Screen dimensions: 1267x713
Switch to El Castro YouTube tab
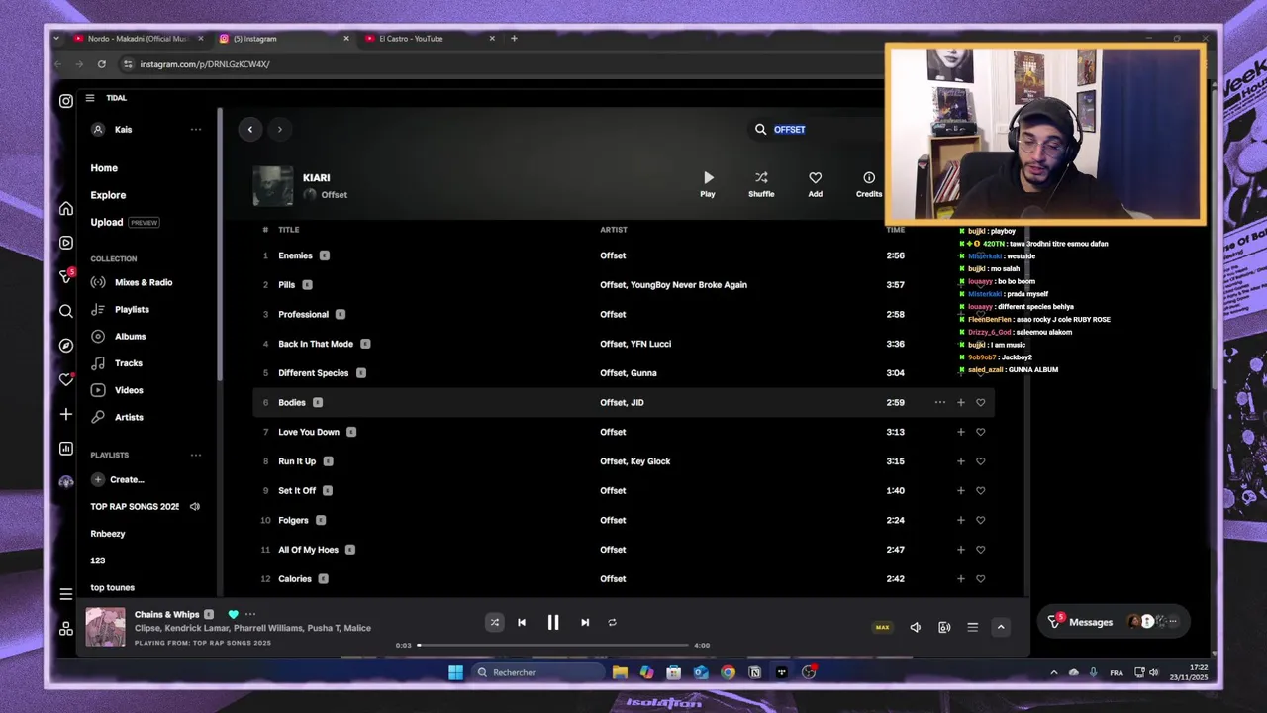coord(429,39)
